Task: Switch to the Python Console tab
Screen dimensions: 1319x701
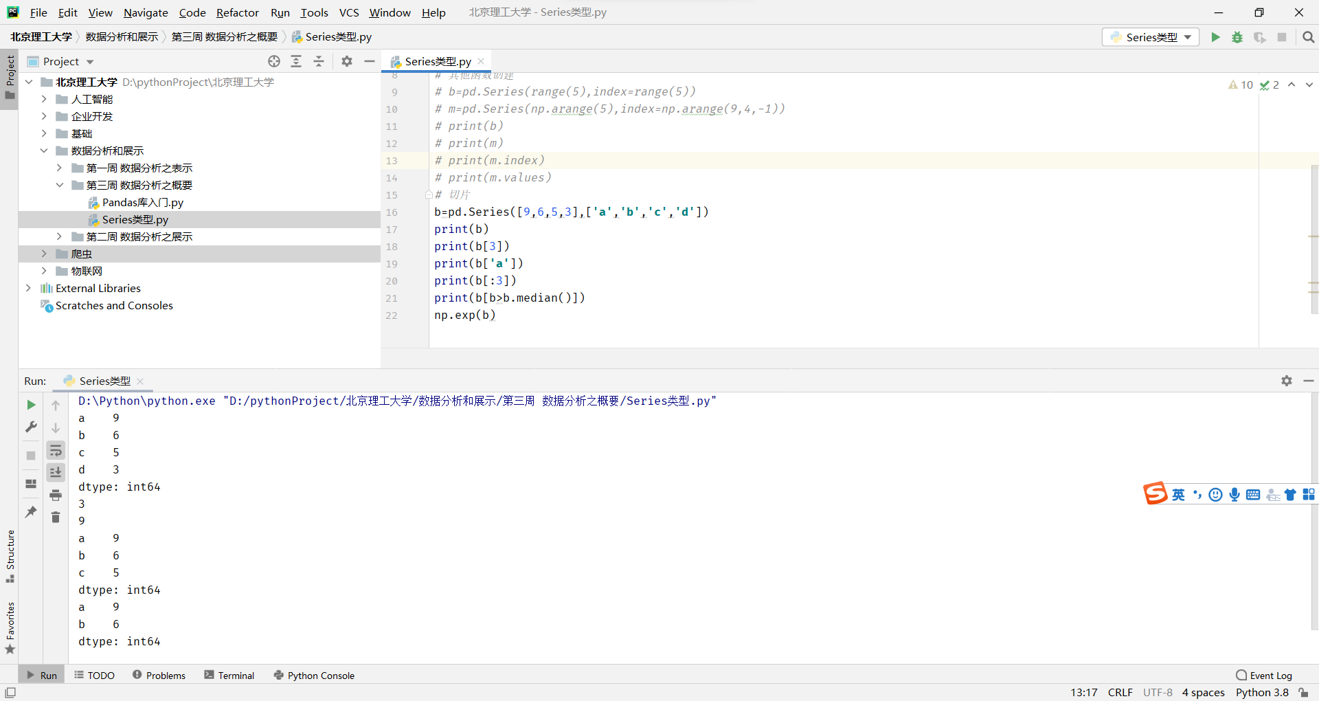Action: tap(313, 675)
